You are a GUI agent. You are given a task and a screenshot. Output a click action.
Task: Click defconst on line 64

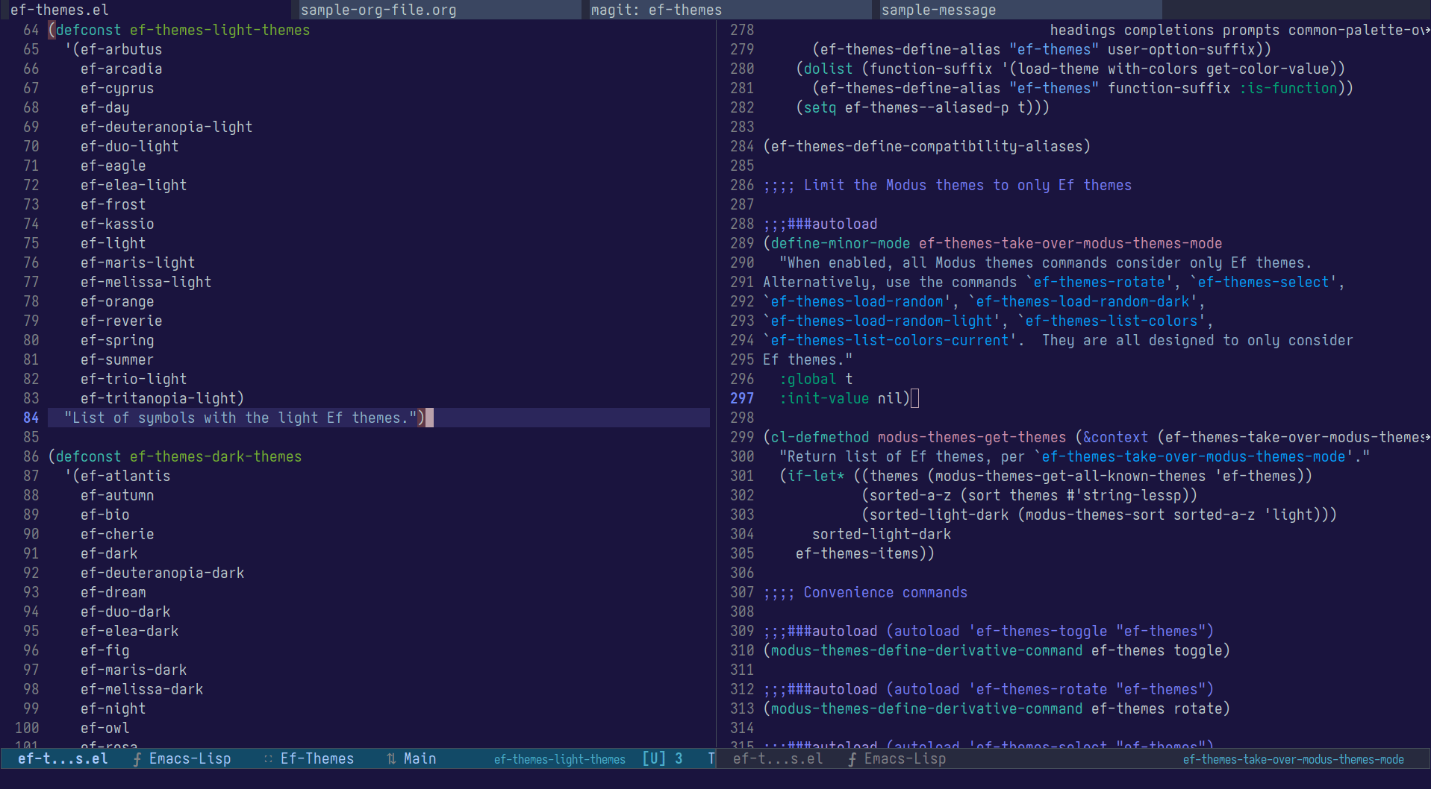(x=89, y=30)
